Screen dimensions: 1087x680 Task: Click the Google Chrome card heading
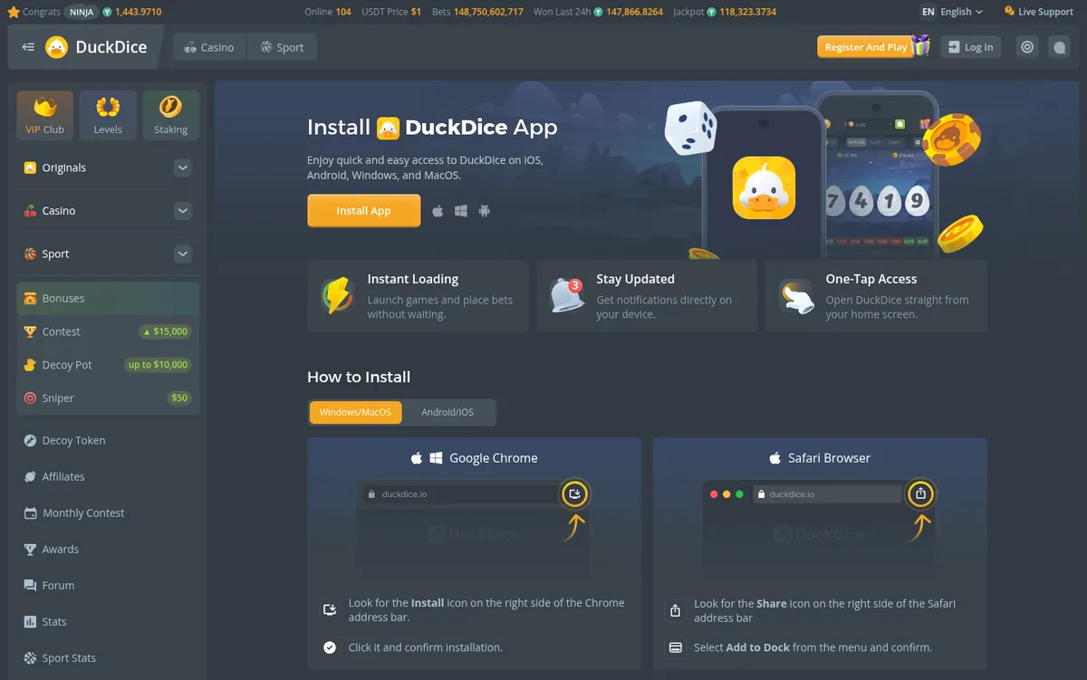tap(494, 458)
